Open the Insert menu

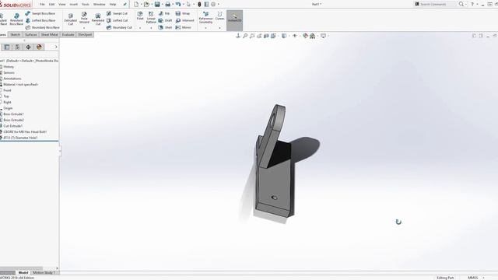point(74,5)
